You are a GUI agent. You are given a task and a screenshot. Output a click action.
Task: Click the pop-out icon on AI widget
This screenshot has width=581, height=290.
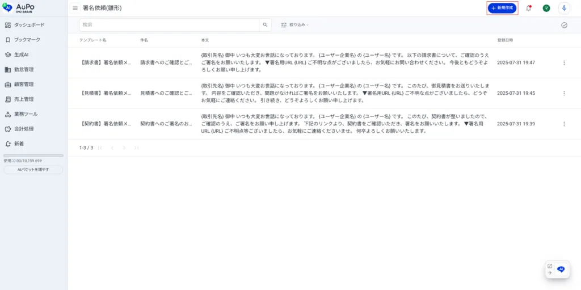[x=549, y=266]
